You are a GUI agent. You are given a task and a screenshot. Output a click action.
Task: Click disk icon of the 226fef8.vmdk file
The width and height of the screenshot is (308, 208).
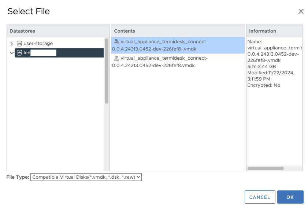pyautogui.click(x=116, y=58)
